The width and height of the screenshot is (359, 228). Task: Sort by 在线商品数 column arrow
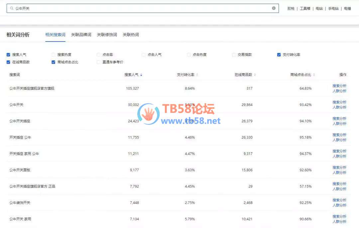(x=255, y=75)
